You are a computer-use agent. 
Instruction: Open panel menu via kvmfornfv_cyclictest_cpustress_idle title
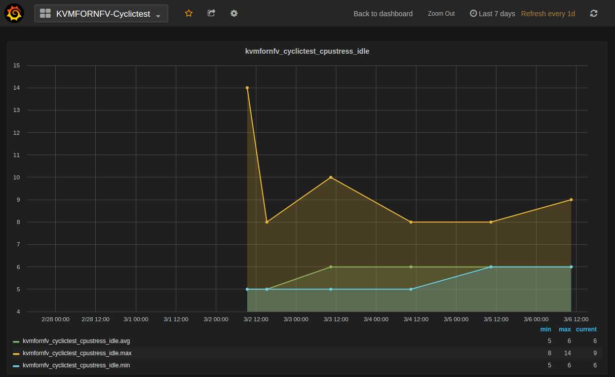click(x=307, y=51)
